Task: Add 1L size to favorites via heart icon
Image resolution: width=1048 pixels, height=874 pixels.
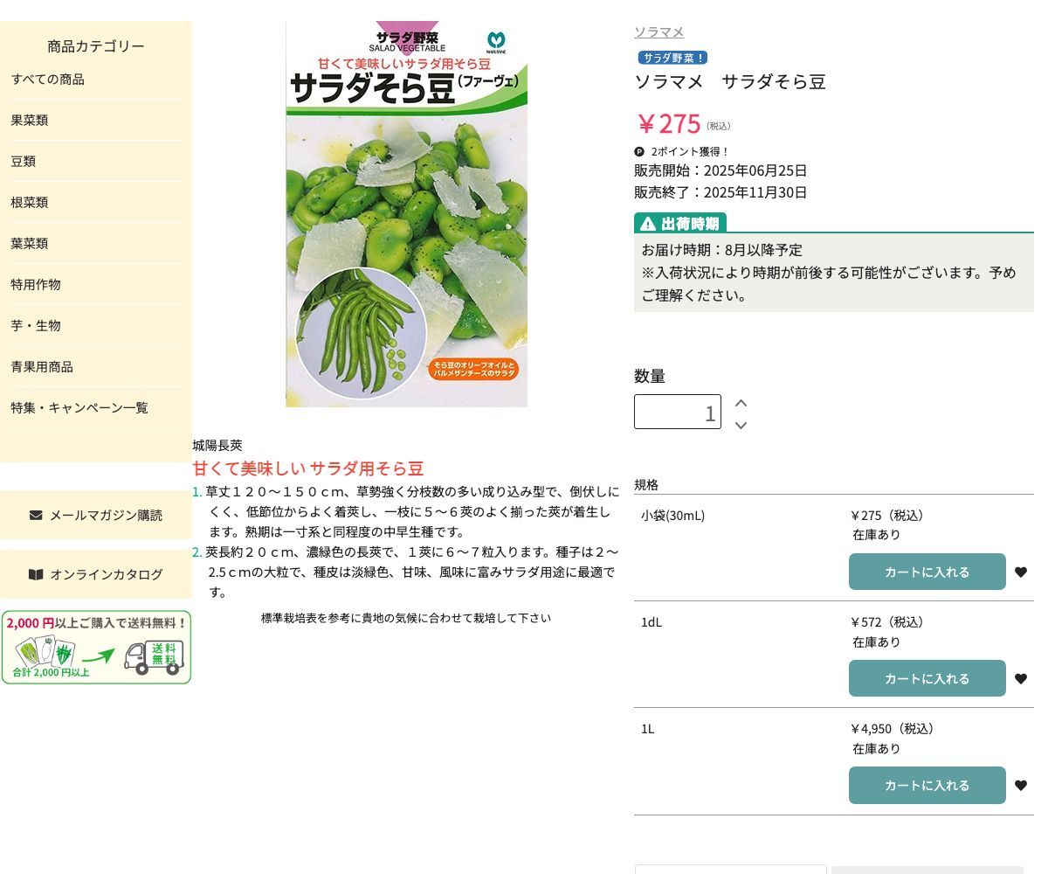Action: (1021, 785)
